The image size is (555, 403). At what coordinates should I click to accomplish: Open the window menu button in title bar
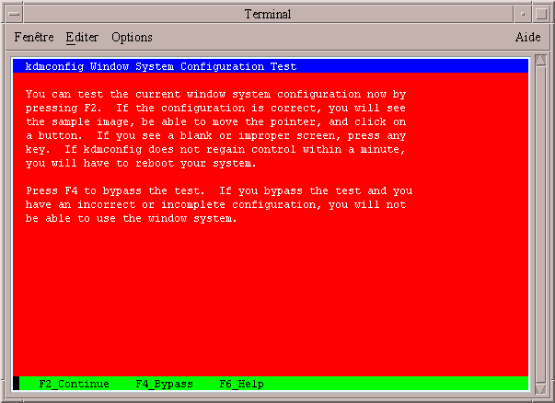[14, 14]
